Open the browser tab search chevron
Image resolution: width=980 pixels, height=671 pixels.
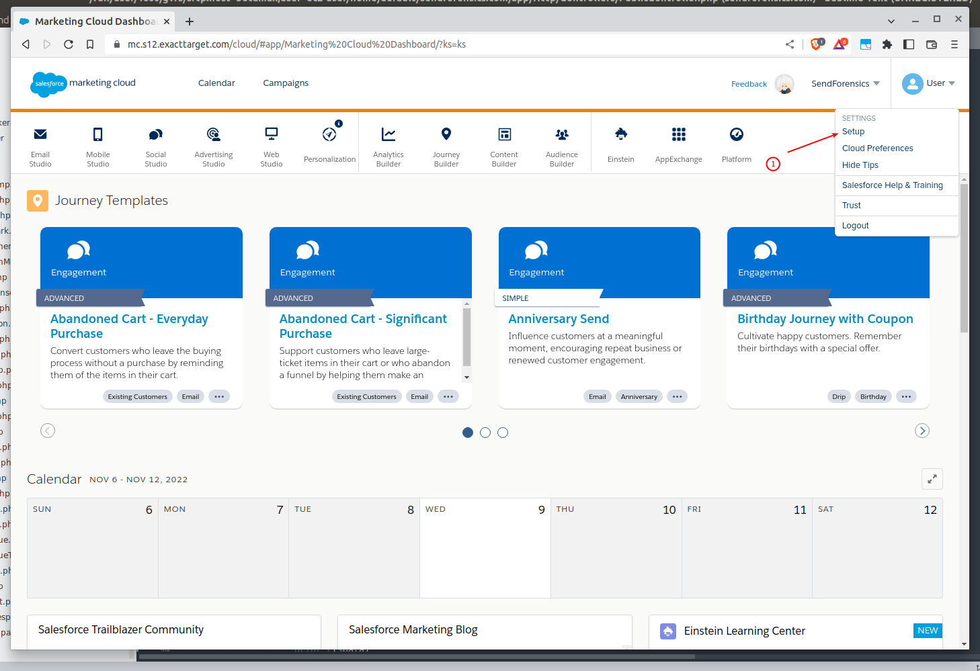[891, 21]
